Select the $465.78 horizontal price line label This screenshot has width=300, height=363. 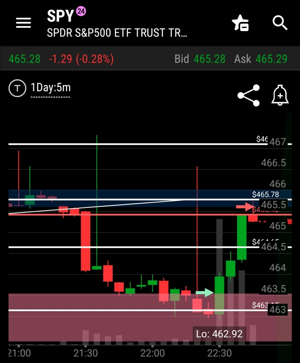(x=266, y=194)
